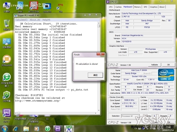
Task: Click the Bus Speed value 99.8 MHz
Action: 129,106
